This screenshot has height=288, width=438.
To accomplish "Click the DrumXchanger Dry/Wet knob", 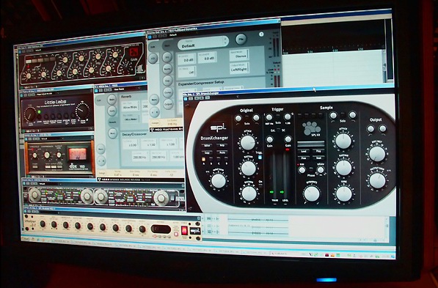I will point(377,154).
